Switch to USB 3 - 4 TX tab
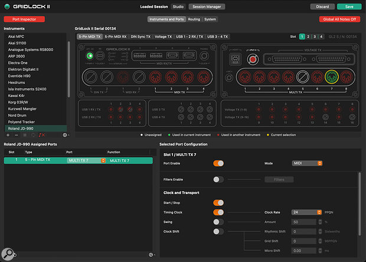The height and width of the screenshot is (262, 366). coord(218,37)
